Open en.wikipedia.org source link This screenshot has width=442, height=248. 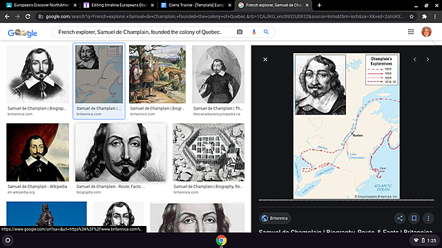(21, 192)
